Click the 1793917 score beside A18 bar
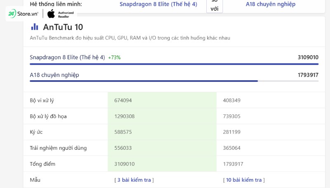Image resolution: width=330 pixels, height=188 pixels. click(x=308, y=75)
